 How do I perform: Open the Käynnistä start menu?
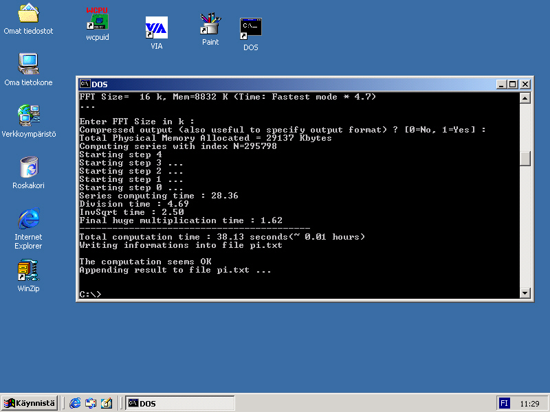[x=29, y=403]
